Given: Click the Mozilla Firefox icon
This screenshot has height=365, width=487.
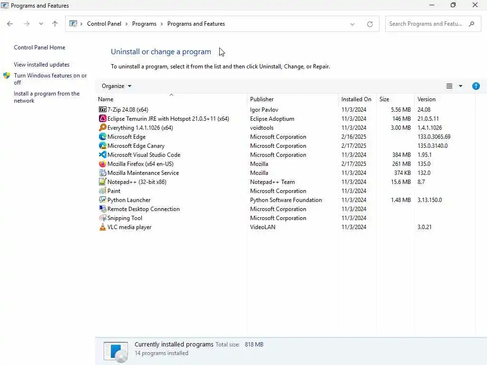Looking at the screenshot, I should pos(103,163).
